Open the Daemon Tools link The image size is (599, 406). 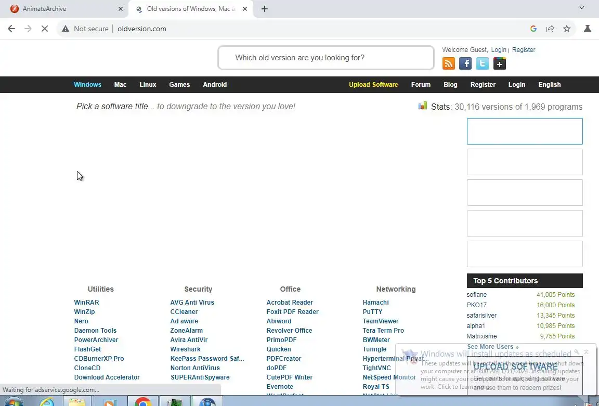click(x=95, y=331)
